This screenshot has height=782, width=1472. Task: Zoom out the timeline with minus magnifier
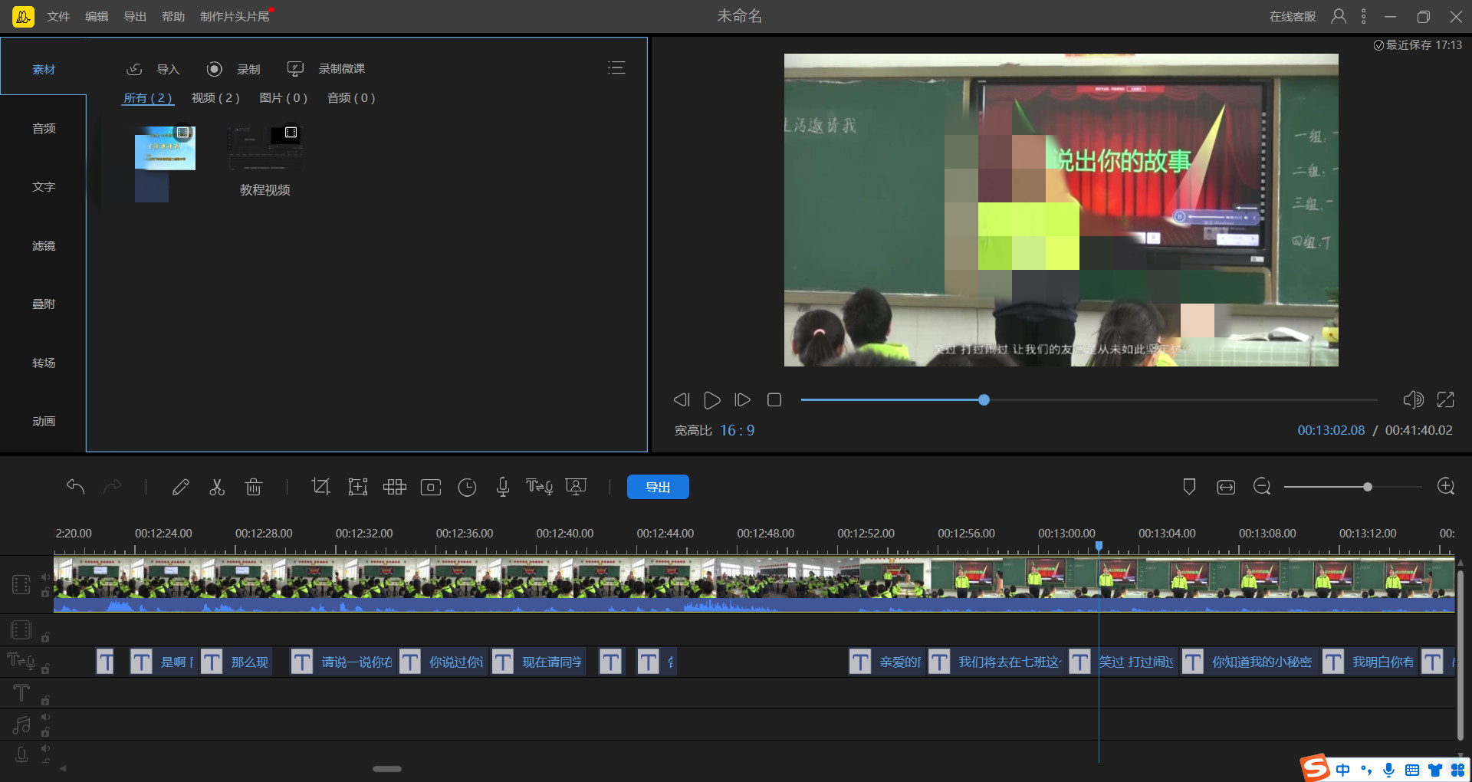(1262, 487)
